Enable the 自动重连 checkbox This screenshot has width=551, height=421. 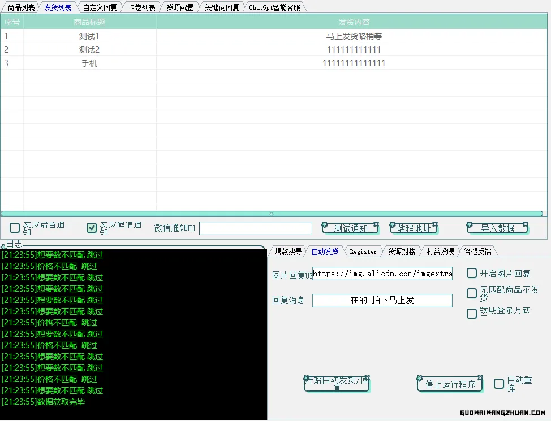click(x=499, y=384)
